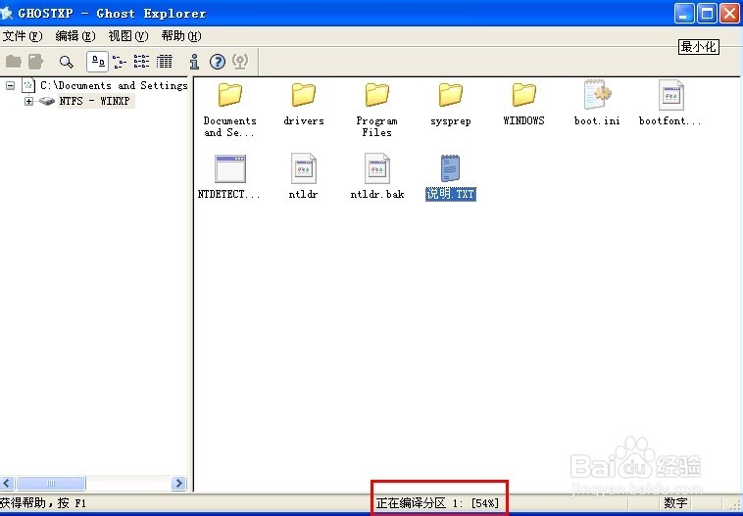Select the ntldr file

(304, 176)
